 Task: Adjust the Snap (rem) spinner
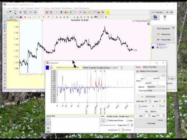[132, 125]
